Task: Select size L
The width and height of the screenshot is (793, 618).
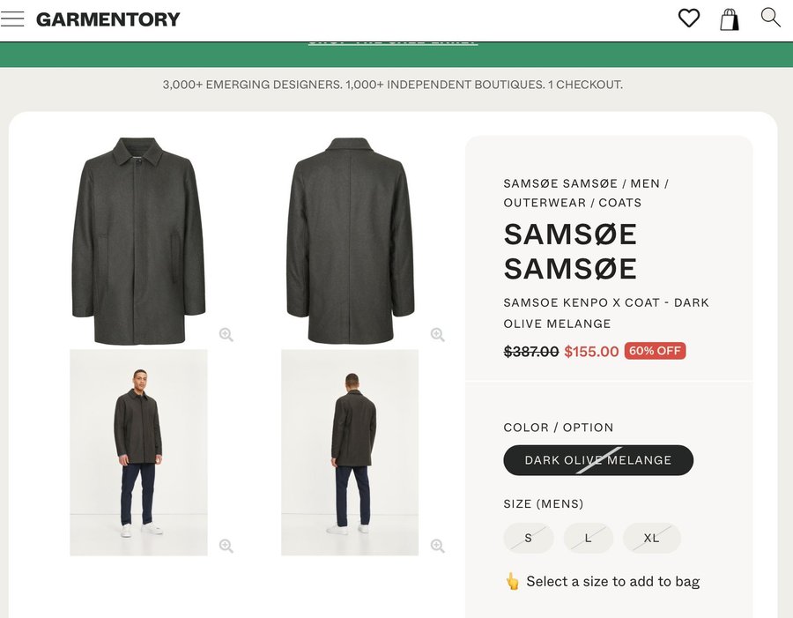Action: tap(588, 538)
